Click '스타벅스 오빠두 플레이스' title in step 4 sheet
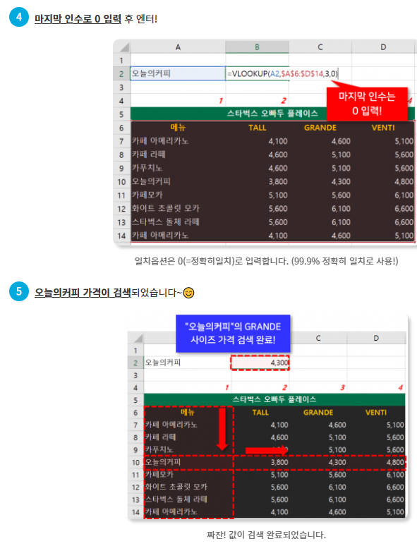417x546 pixels. tap(272, 114)
